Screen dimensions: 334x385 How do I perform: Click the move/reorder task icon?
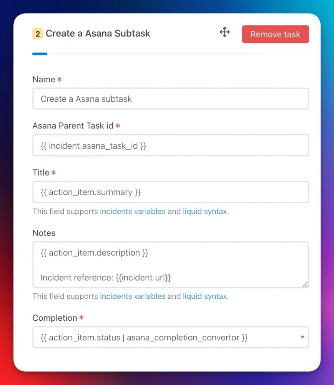point(224,32)
